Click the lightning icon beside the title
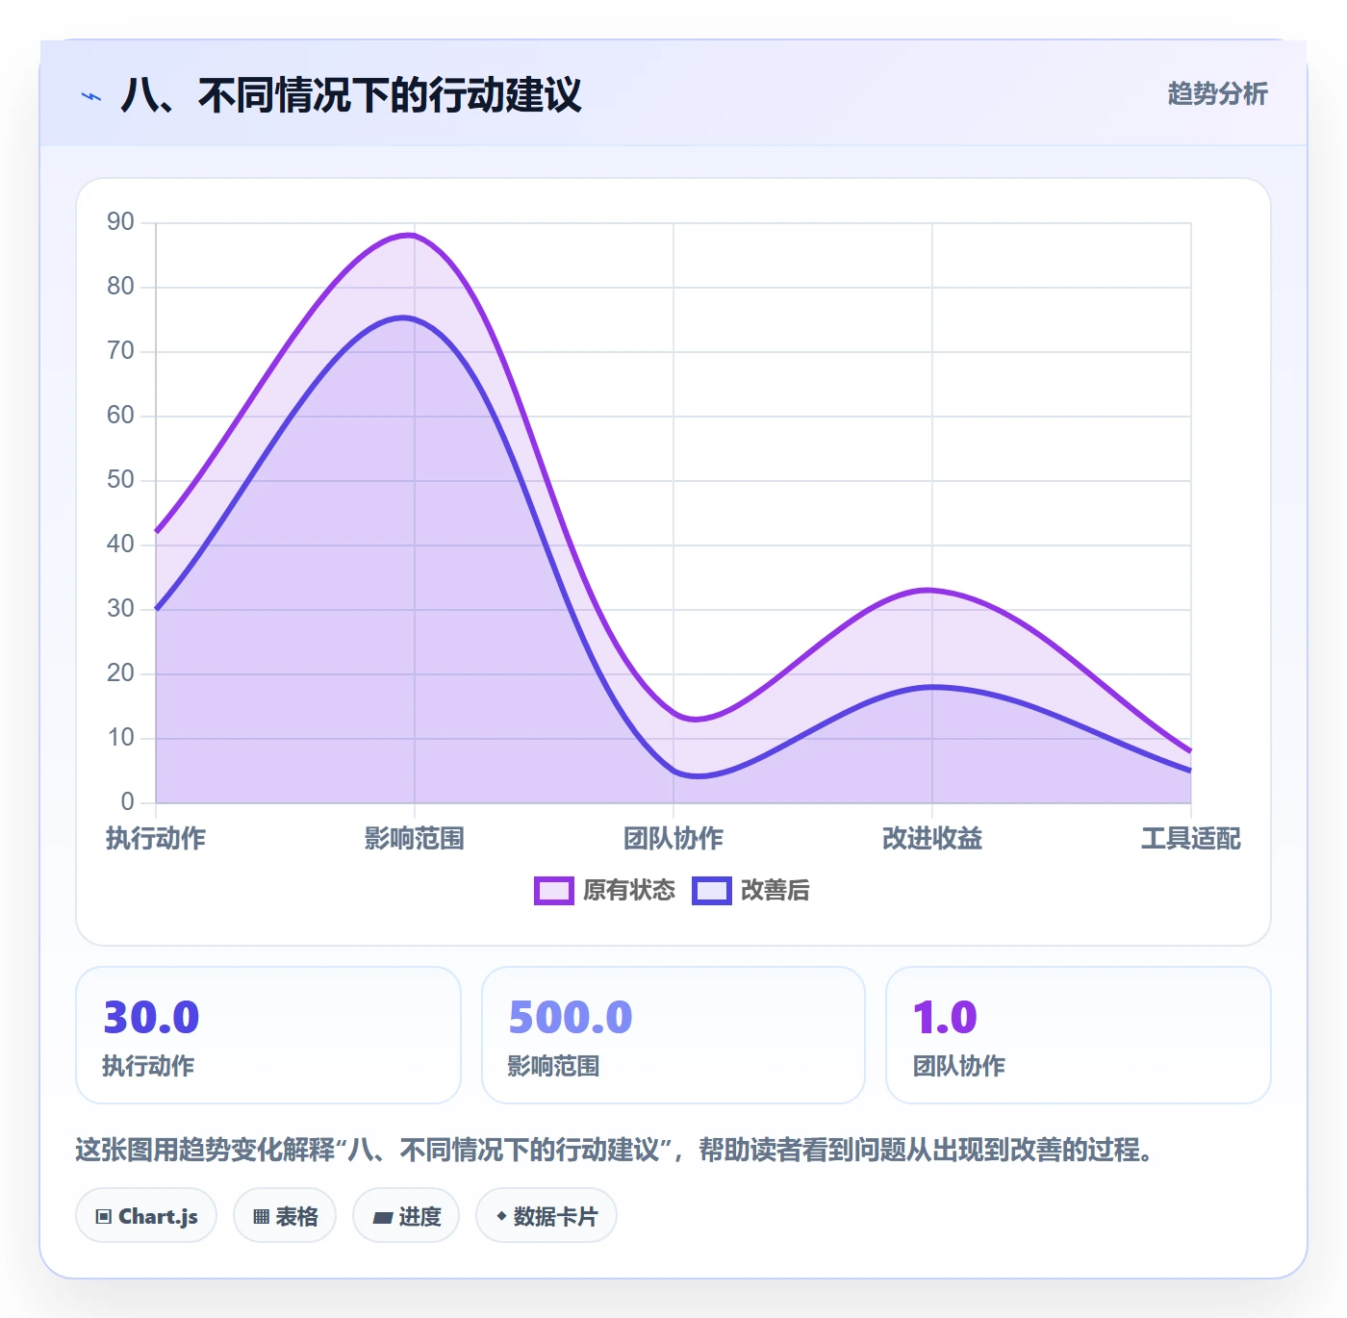 click(x=91, y=96)
